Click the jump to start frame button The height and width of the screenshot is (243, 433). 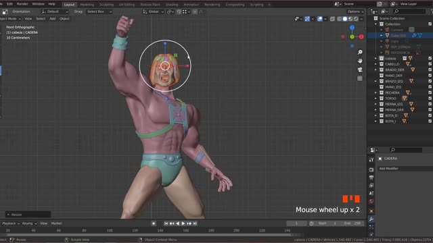[x=166, y=223]
